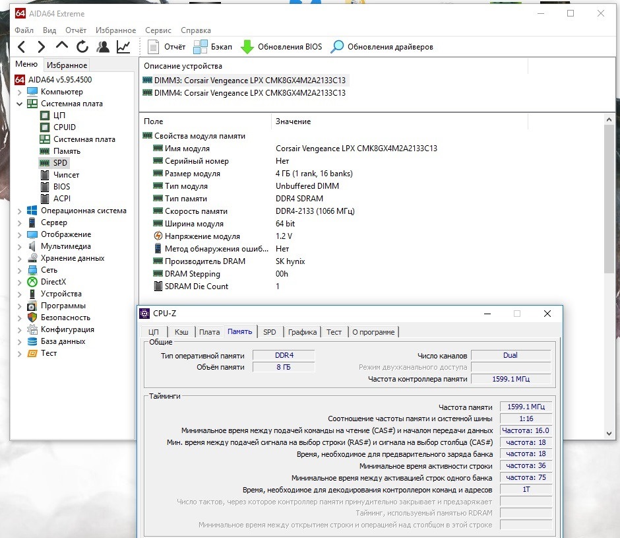Select the DIMM3 Corsair Vengeance device row

pos(244,81)
